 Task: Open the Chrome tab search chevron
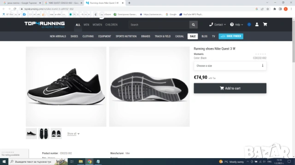point(267,3)
